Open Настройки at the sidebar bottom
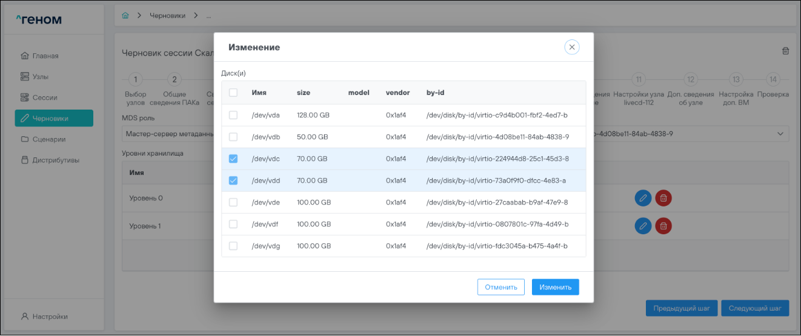Viewport: 801px width, 336px height. pyautogui.click(x=50, y=316)
